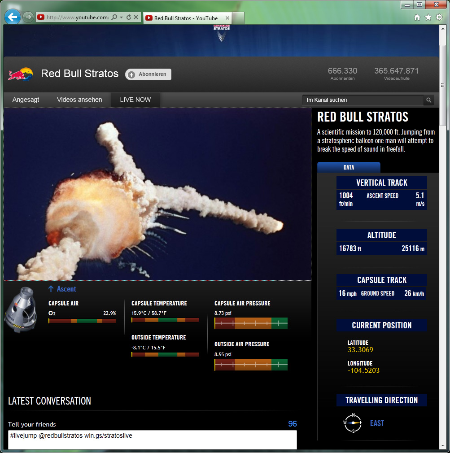Screen dimensions: 450x453
Task: Click the 96 remaining characters counter
Action: pos(292,424)
